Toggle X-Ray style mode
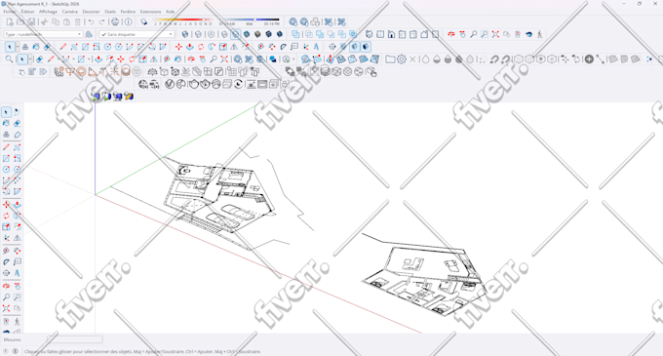 click(x=185, y=34)
